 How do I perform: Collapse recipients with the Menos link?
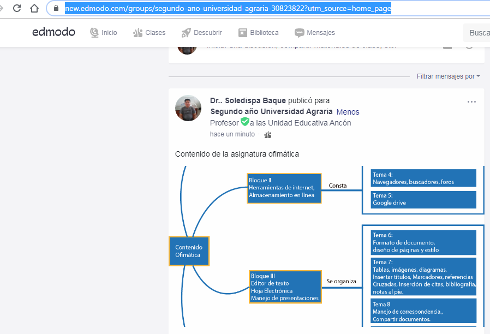point(348,112)
